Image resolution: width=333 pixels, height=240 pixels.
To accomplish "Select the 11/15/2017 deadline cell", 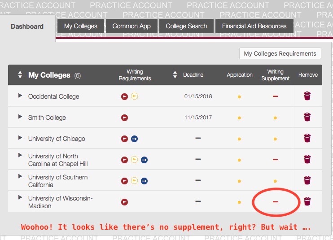I will pos(198,118).
